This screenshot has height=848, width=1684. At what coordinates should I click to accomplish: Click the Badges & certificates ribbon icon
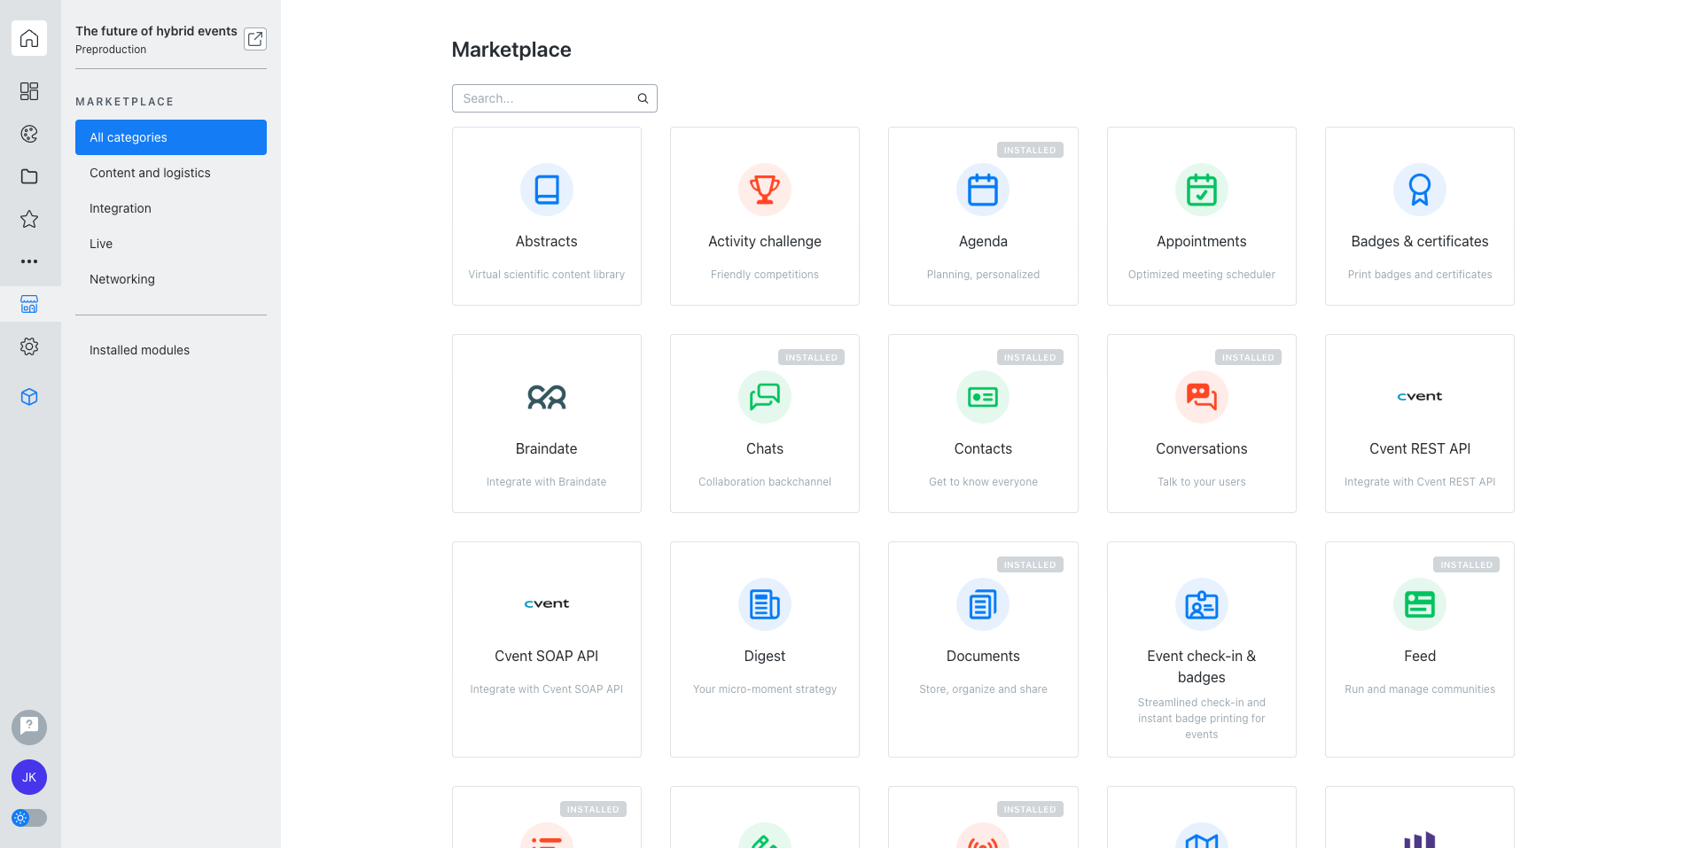(x=1420, y=190)
